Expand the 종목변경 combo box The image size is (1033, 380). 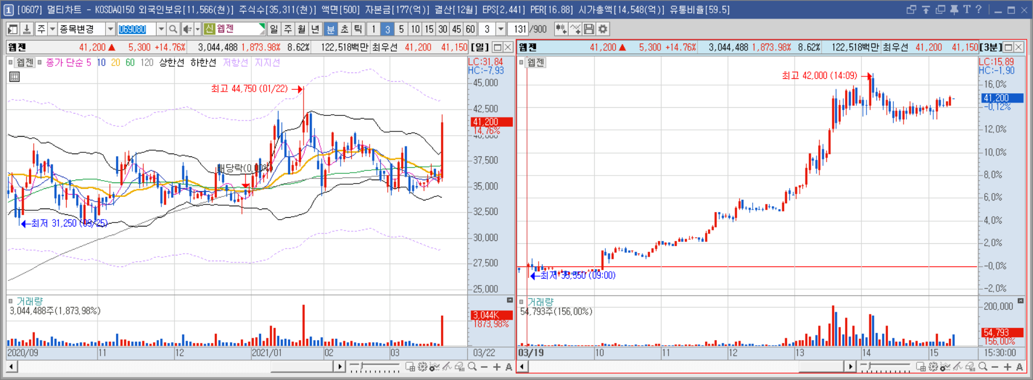click(x=110, y=29)
